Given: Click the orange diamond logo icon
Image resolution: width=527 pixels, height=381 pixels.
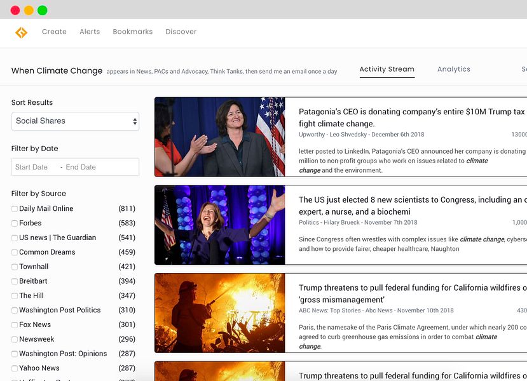Looking at the screenshot, I should point(21,32).
